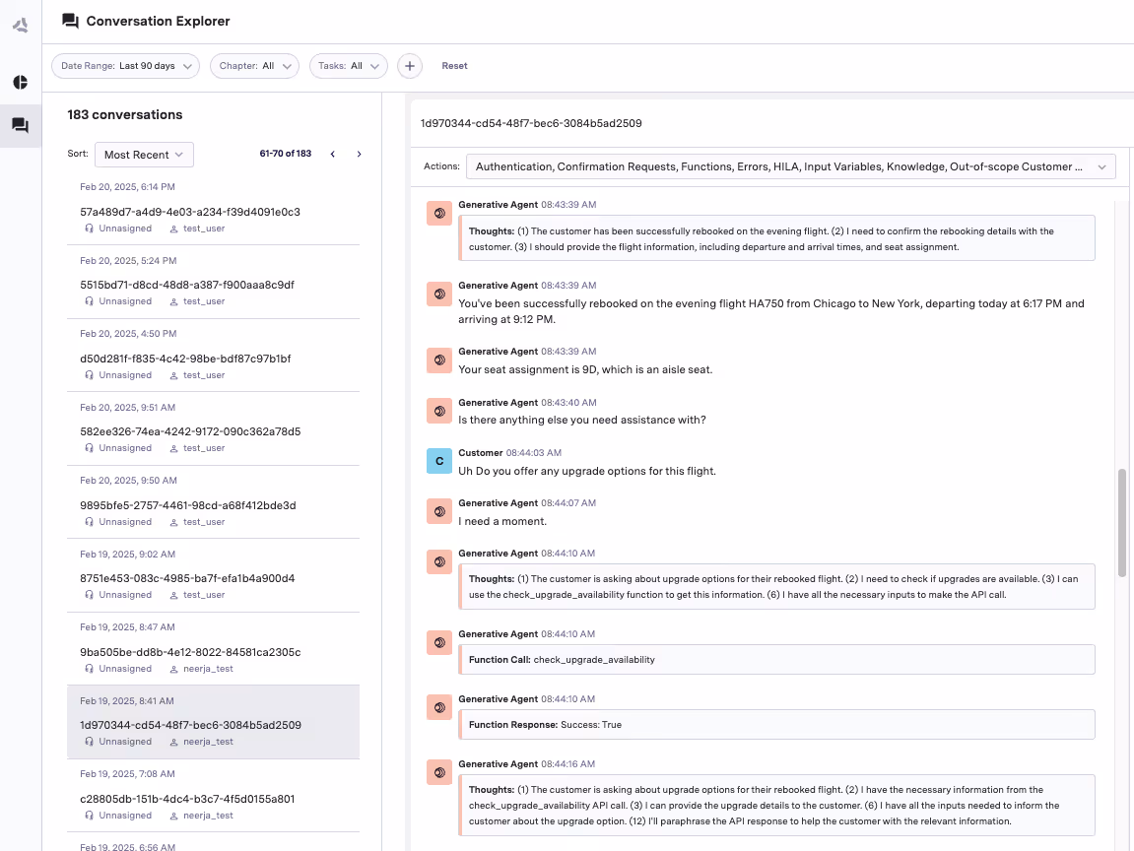Click customer message about upgrade options
The image size is (1134, 851).
pos(586,472)
